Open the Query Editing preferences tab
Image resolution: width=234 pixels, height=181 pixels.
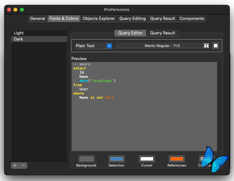(x=132, y=19)
